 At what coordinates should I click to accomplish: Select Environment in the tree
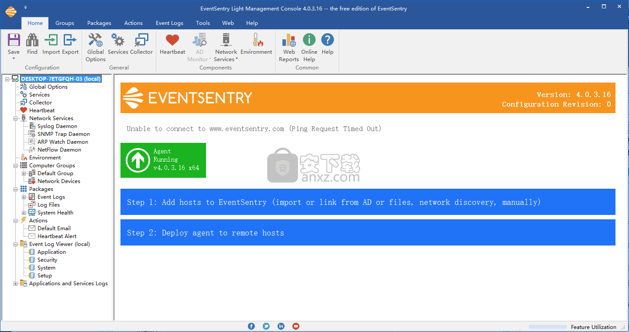pos(45,158)
